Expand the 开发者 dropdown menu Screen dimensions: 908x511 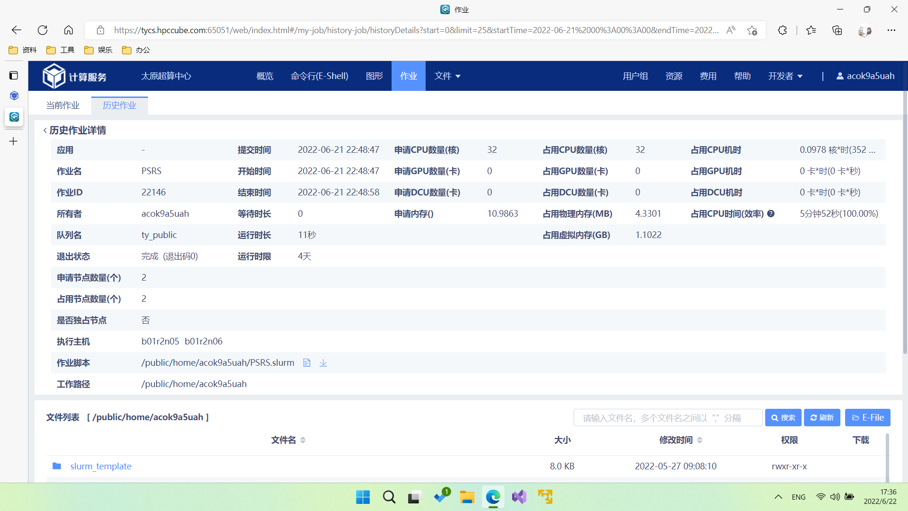pos(785,76)
